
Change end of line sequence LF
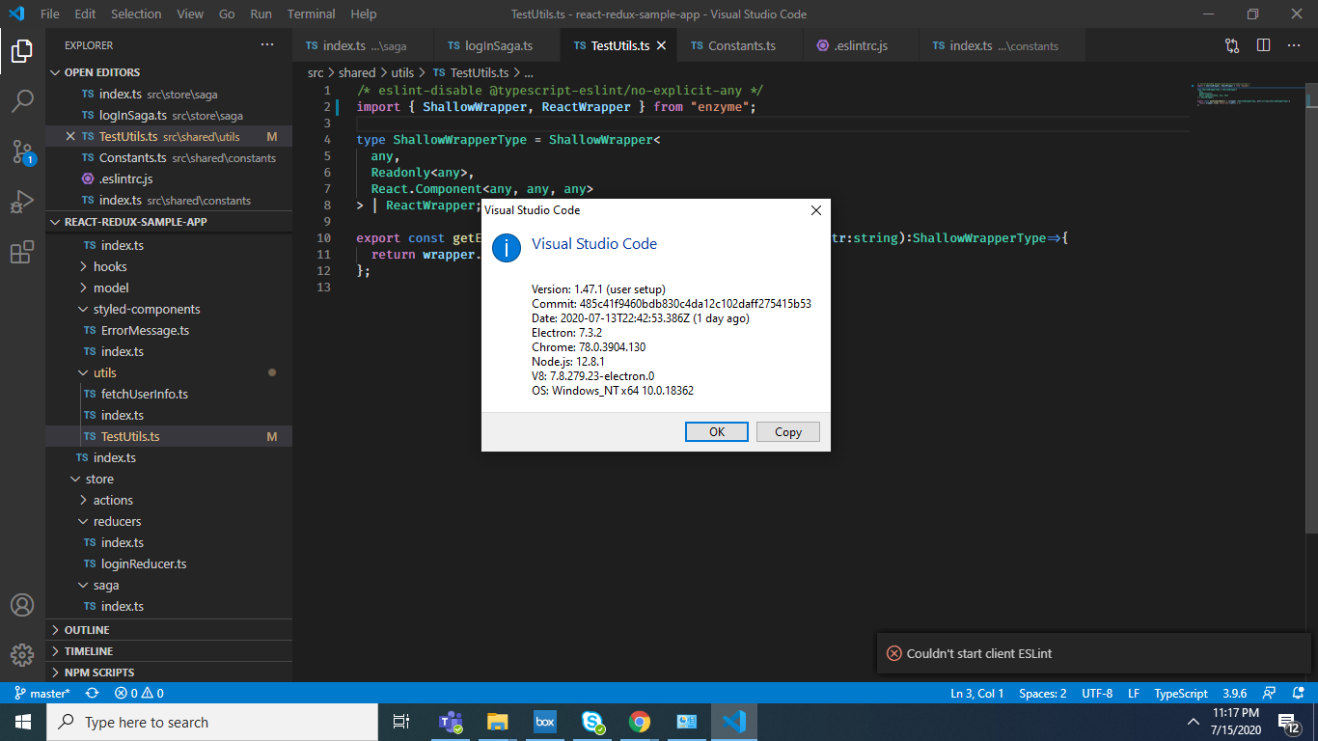point(1134,693)
